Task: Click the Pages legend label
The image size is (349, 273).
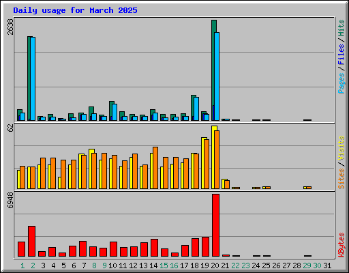Action: [342, 83]
